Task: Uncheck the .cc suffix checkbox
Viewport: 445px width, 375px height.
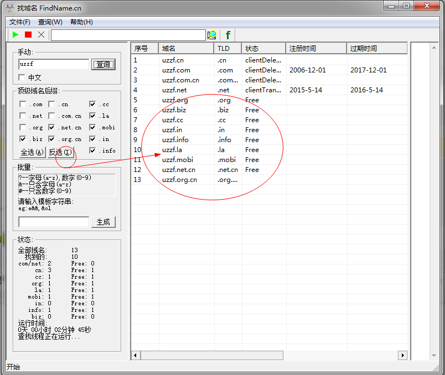Action: click(x=92, y=104)
